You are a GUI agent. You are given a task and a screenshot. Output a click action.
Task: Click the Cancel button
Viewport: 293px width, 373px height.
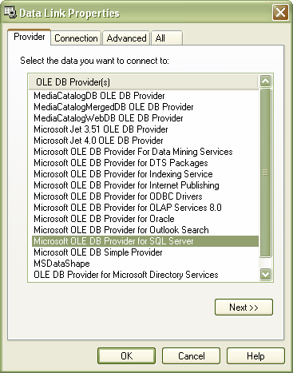tap(191, 356)
